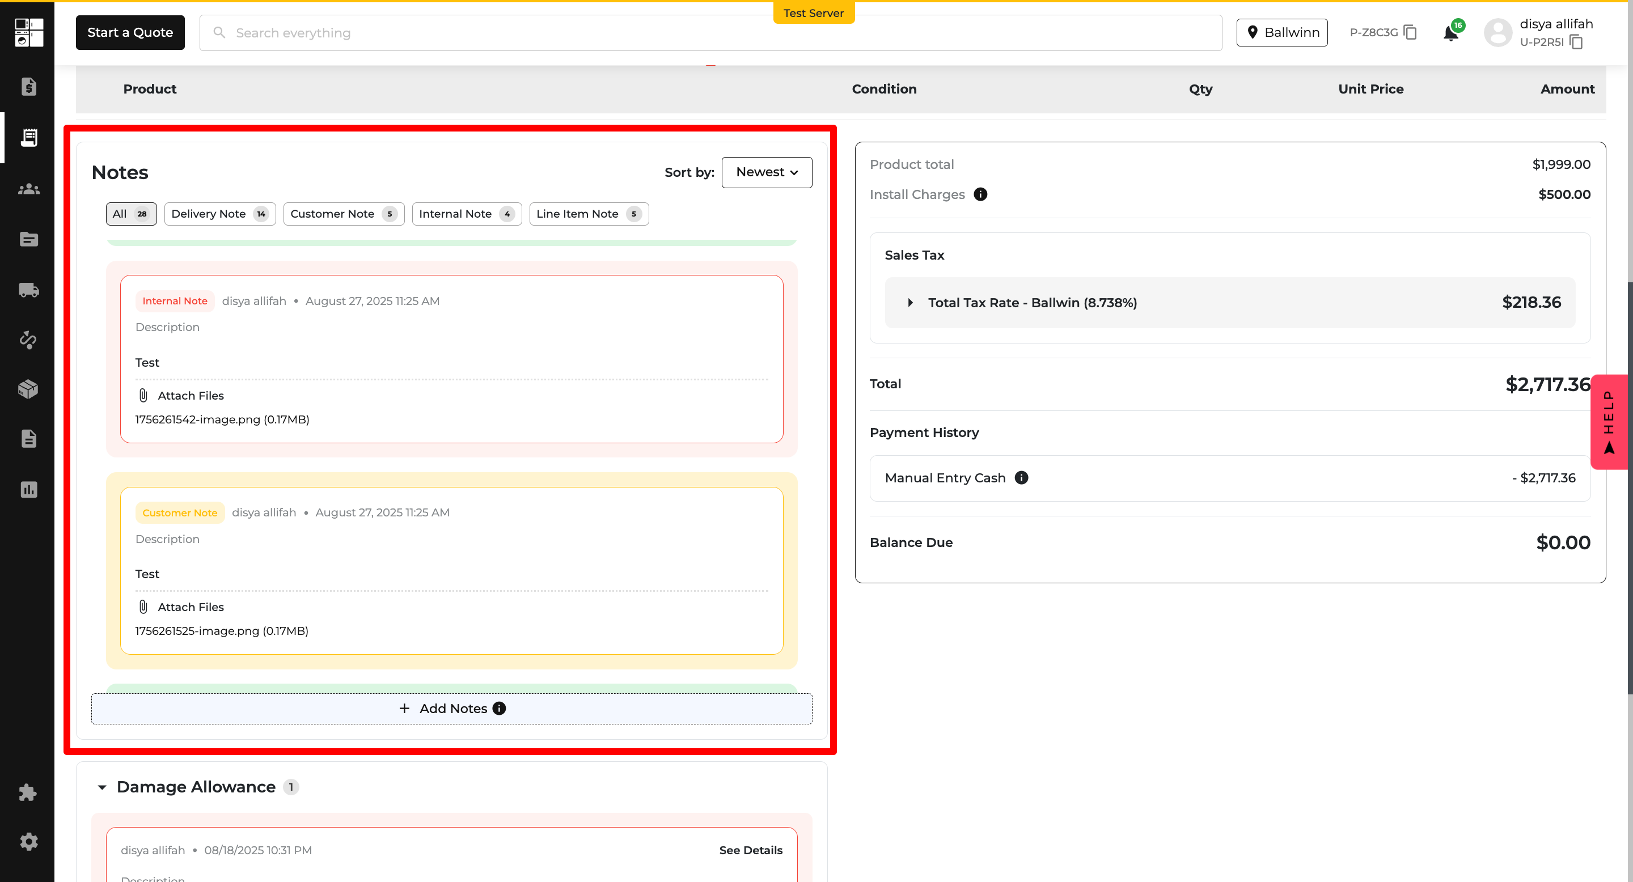Open the integrations puzzle sidebar icon
This screenshot has height=882, width=1633.
(x=28, y=792)
